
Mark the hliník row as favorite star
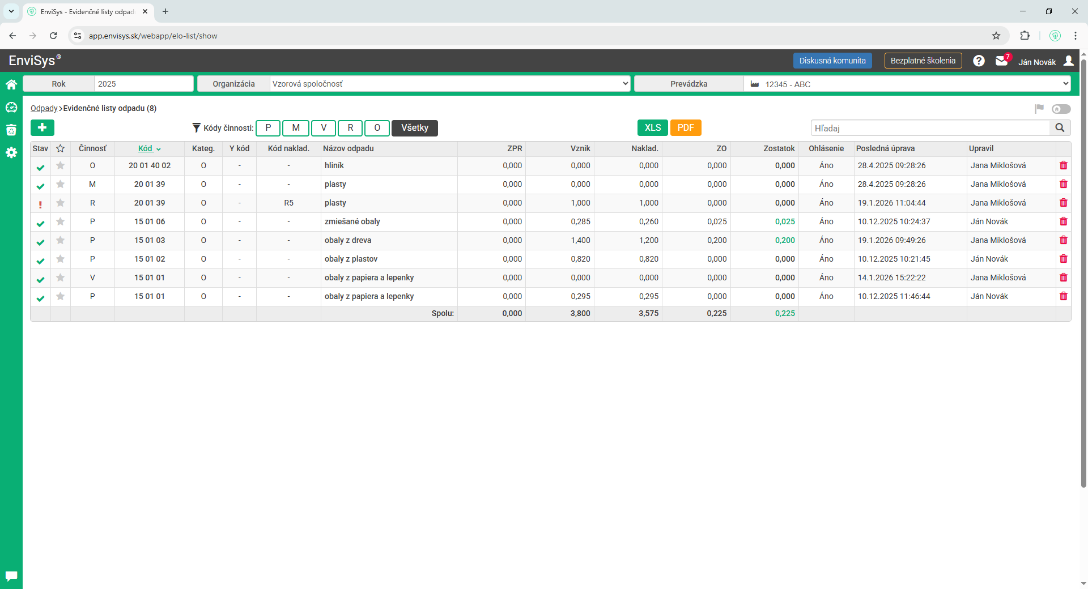point(61,165)
